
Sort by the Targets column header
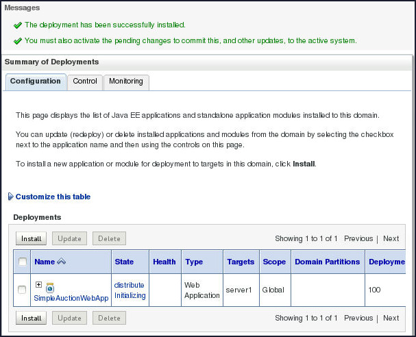pyautogui.click(x=241, y=262)
